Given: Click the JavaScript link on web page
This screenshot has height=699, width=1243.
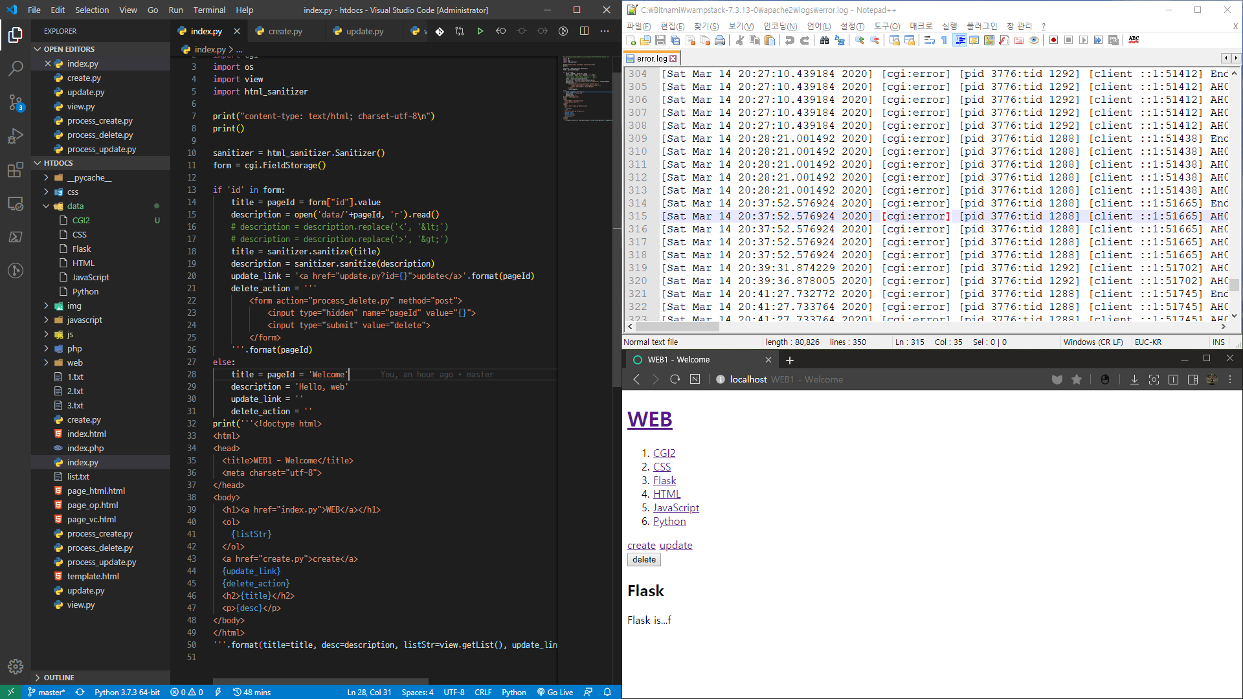Looking at the screenshot, I should 676,507.
